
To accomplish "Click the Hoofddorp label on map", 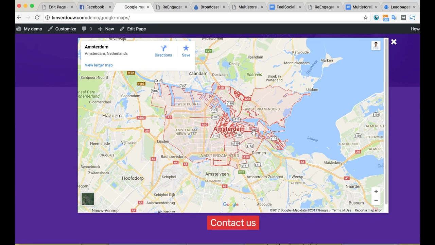I will tap(133, 178).
